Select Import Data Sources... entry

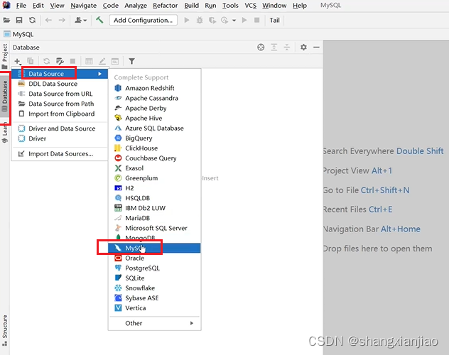(x=60, y=154)
